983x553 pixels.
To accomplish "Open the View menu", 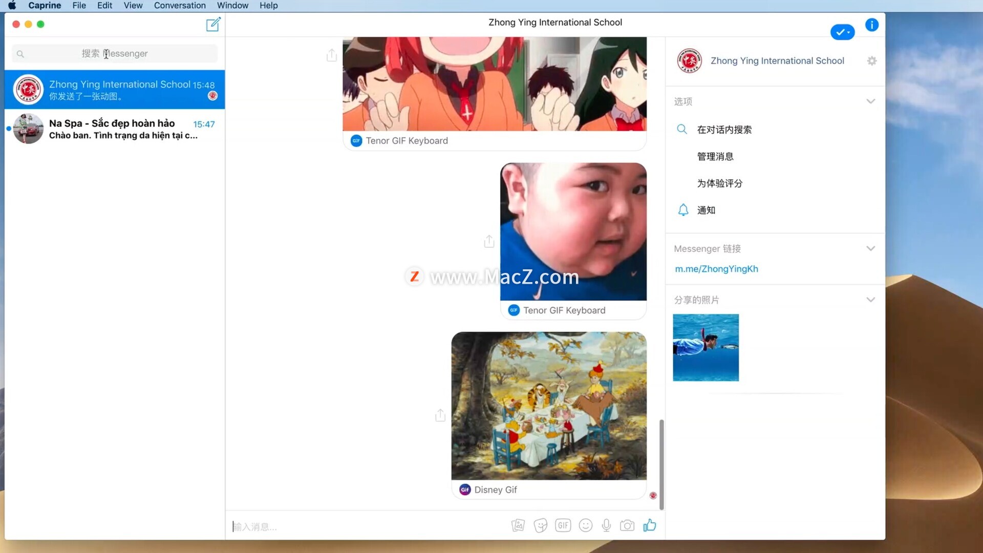I will click(x=133, y=6).
